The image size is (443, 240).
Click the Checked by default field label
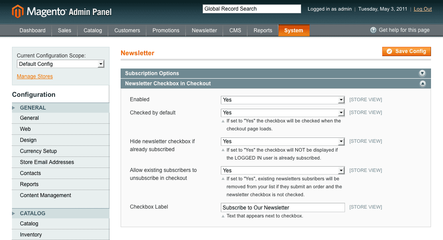point(153,113)
